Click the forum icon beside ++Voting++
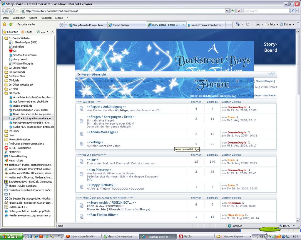Screen dimensions: 301x240 [x=81, y=144]
